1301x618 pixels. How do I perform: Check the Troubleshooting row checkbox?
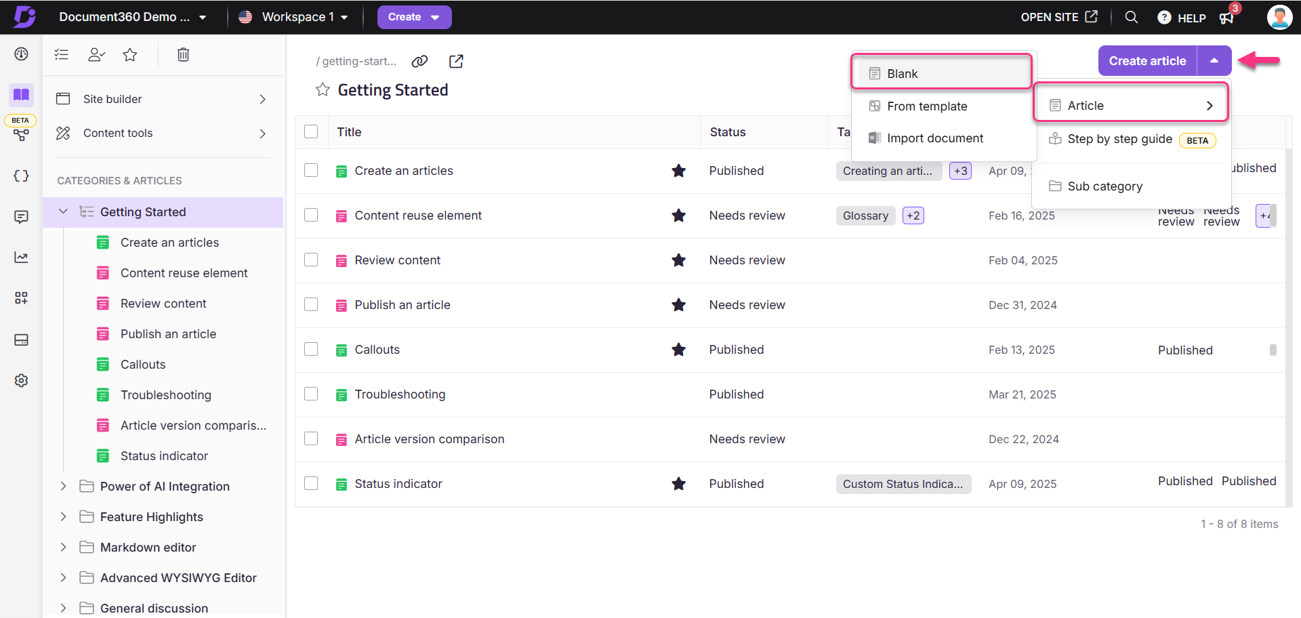coord(311,394)
